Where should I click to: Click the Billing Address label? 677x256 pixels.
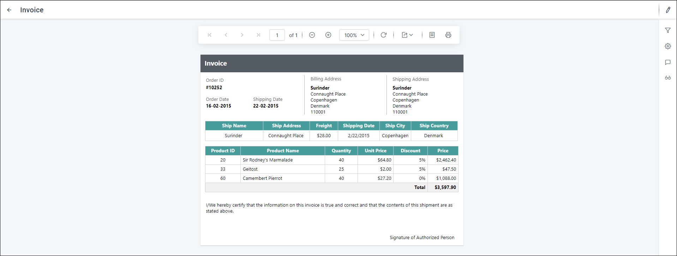326,79
